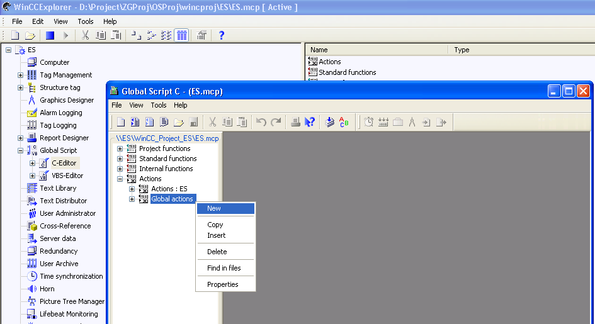Click the blank new-file icon in Global Script toolbar
This screenshot has height=324, width=595.
(121, 122)
